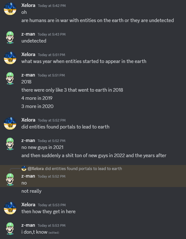This screenshot has width=186, height=239.
Task: Select the "3 more in 2020" message
Action: (x=37, y=106)
